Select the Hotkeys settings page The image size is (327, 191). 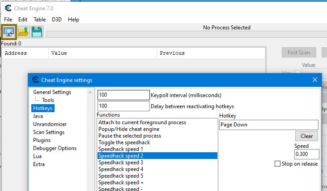click(x=43, y=108)
